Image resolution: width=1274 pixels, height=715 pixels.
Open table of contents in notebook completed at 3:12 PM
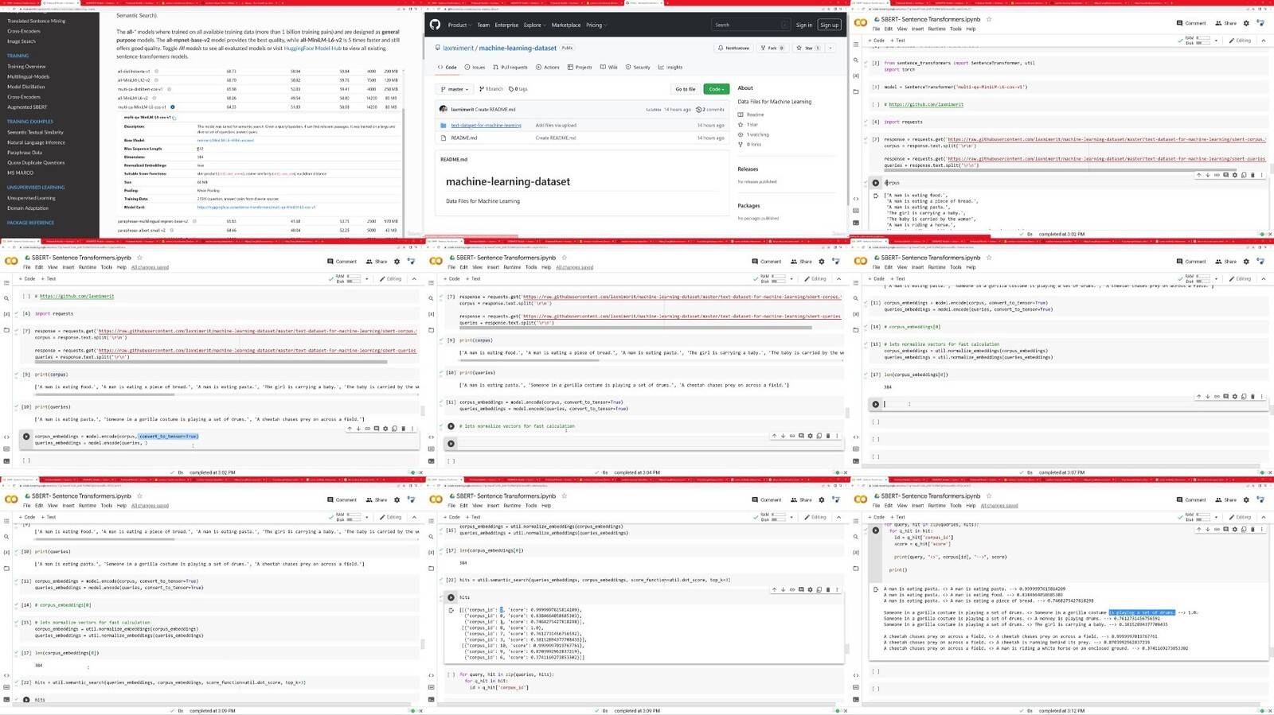[x=856, y=520]
